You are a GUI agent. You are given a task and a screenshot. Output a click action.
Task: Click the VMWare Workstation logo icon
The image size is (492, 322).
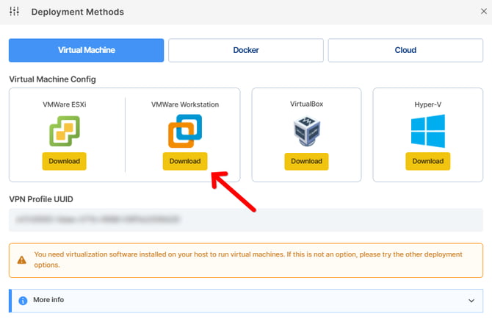tap(185, 131)
